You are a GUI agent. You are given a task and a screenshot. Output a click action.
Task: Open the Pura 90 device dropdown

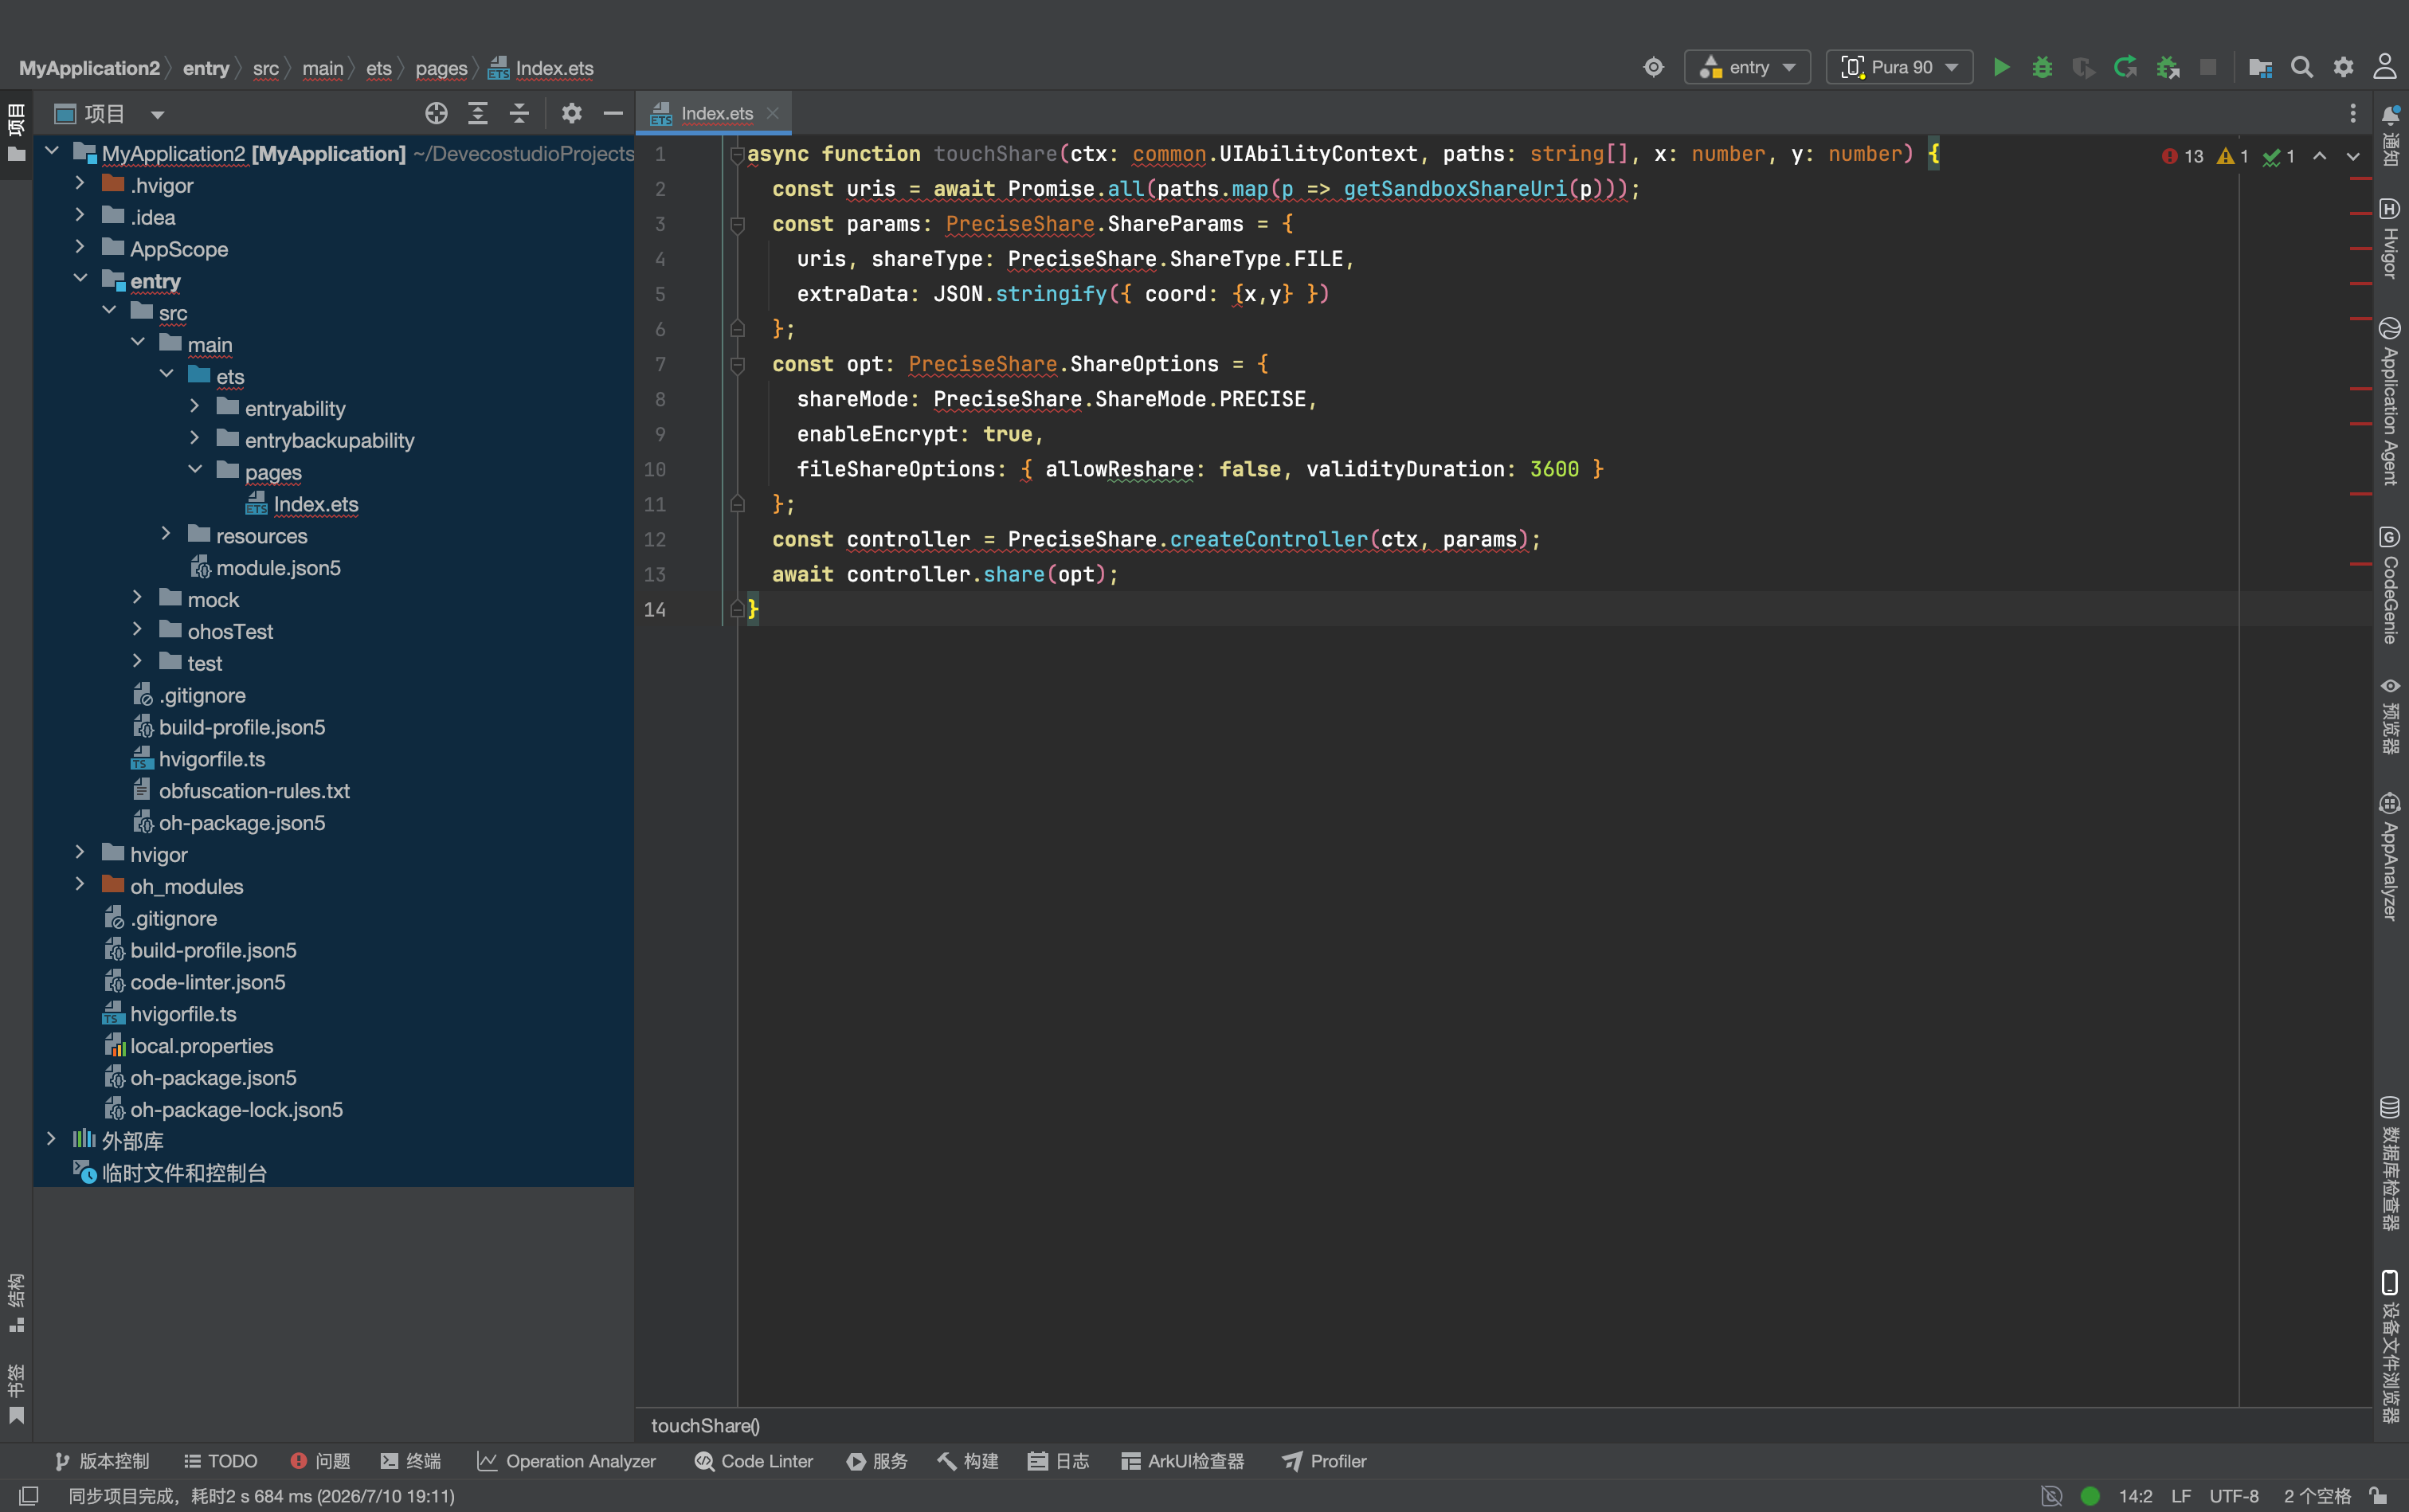[x=1899, y=67]
